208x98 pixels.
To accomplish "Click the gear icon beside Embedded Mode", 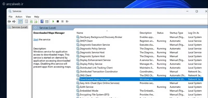I will click(78, 91).
